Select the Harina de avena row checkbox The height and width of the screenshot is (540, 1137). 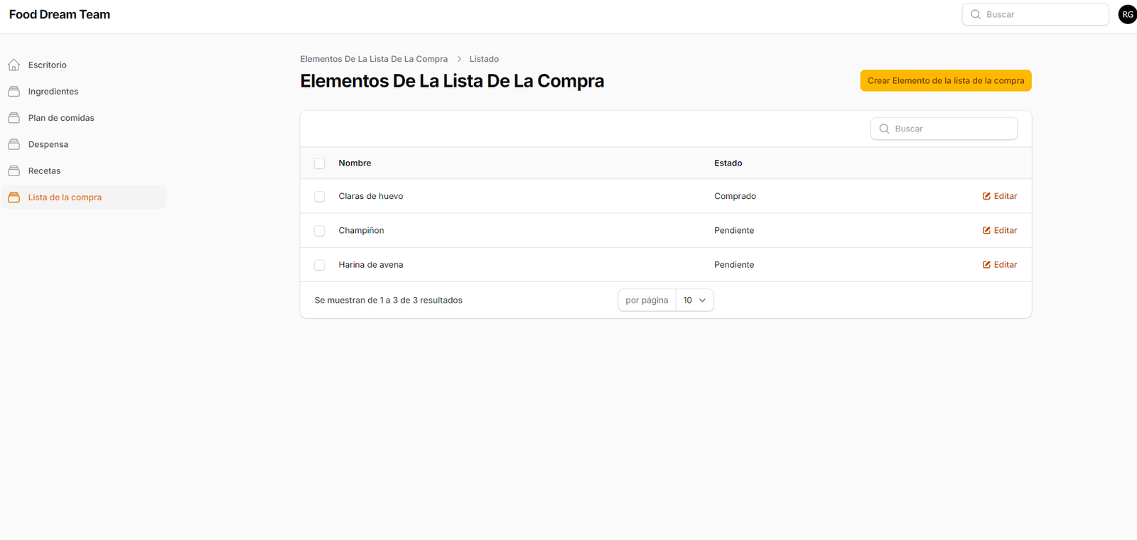pyautogui.click(x=320, y=265)
